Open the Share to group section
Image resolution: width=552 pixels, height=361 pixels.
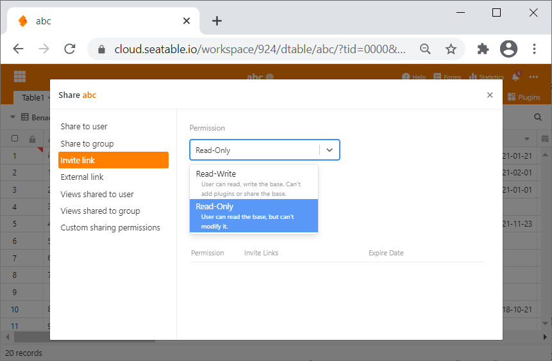click(x=87, y=144)
